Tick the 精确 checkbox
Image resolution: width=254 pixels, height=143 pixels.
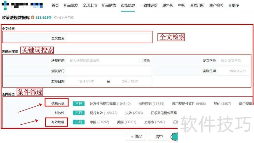141,60
